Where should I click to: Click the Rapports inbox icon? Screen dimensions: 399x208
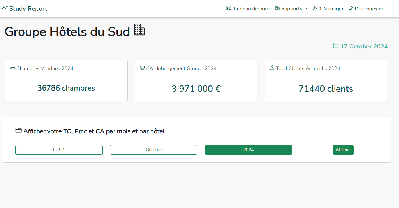coord(277,8)
